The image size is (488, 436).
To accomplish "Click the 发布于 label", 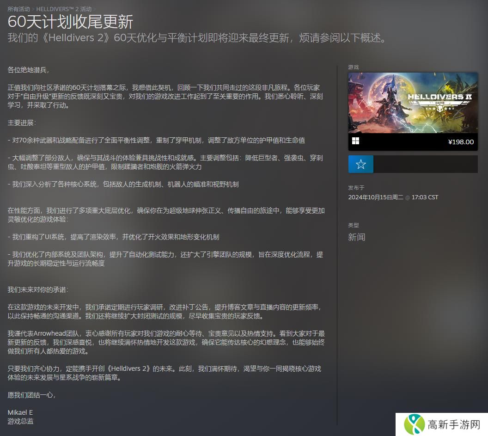I will coord(356,188).
